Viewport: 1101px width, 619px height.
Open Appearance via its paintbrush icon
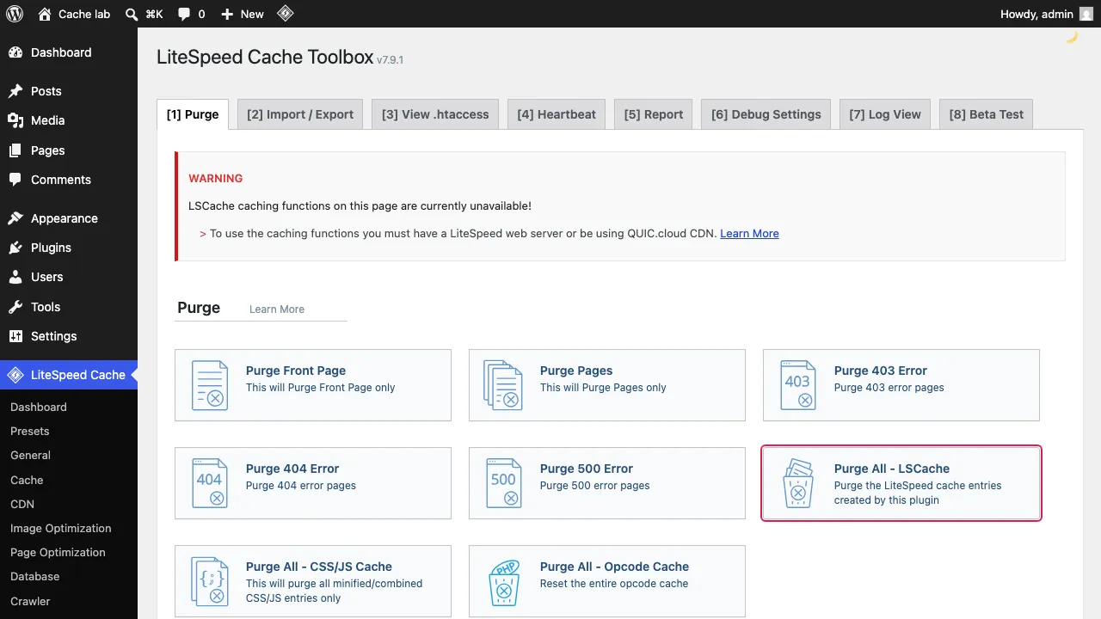[x=15, y=218]
